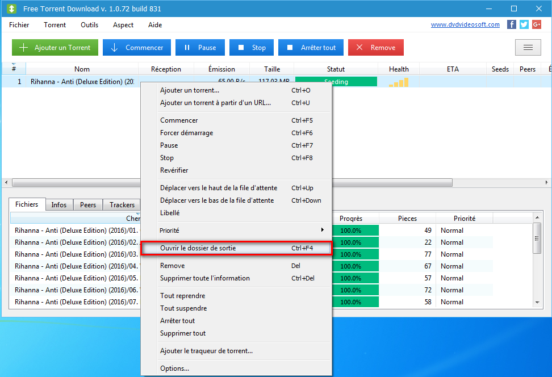Select Stop in the context menu
552x377 pixels.
coord(236,158)
